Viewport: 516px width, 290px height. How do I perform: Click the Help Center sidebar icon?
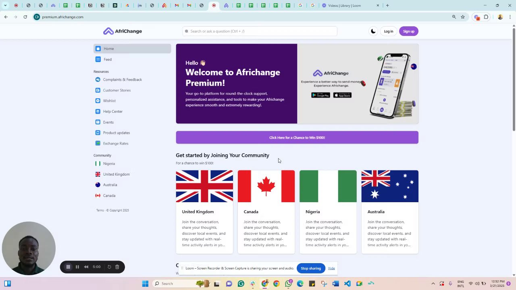pyautogui.click(x=98, y=112)
